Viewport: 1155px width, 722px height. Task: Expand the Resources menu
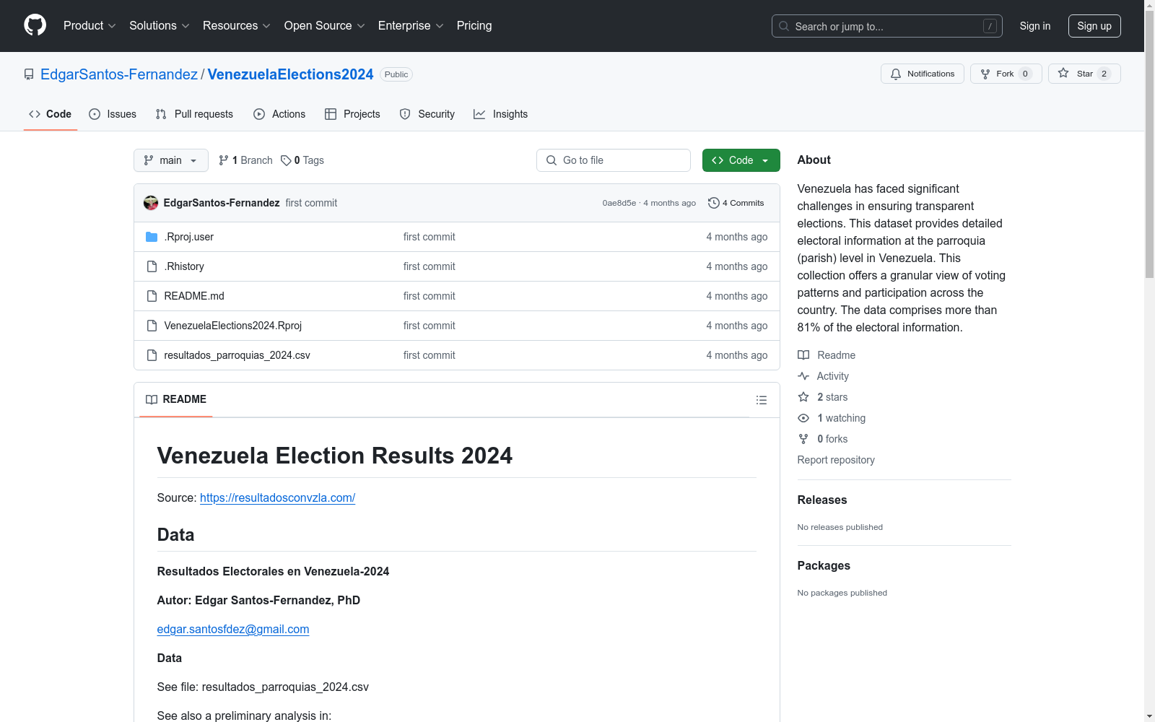point(237,26)
